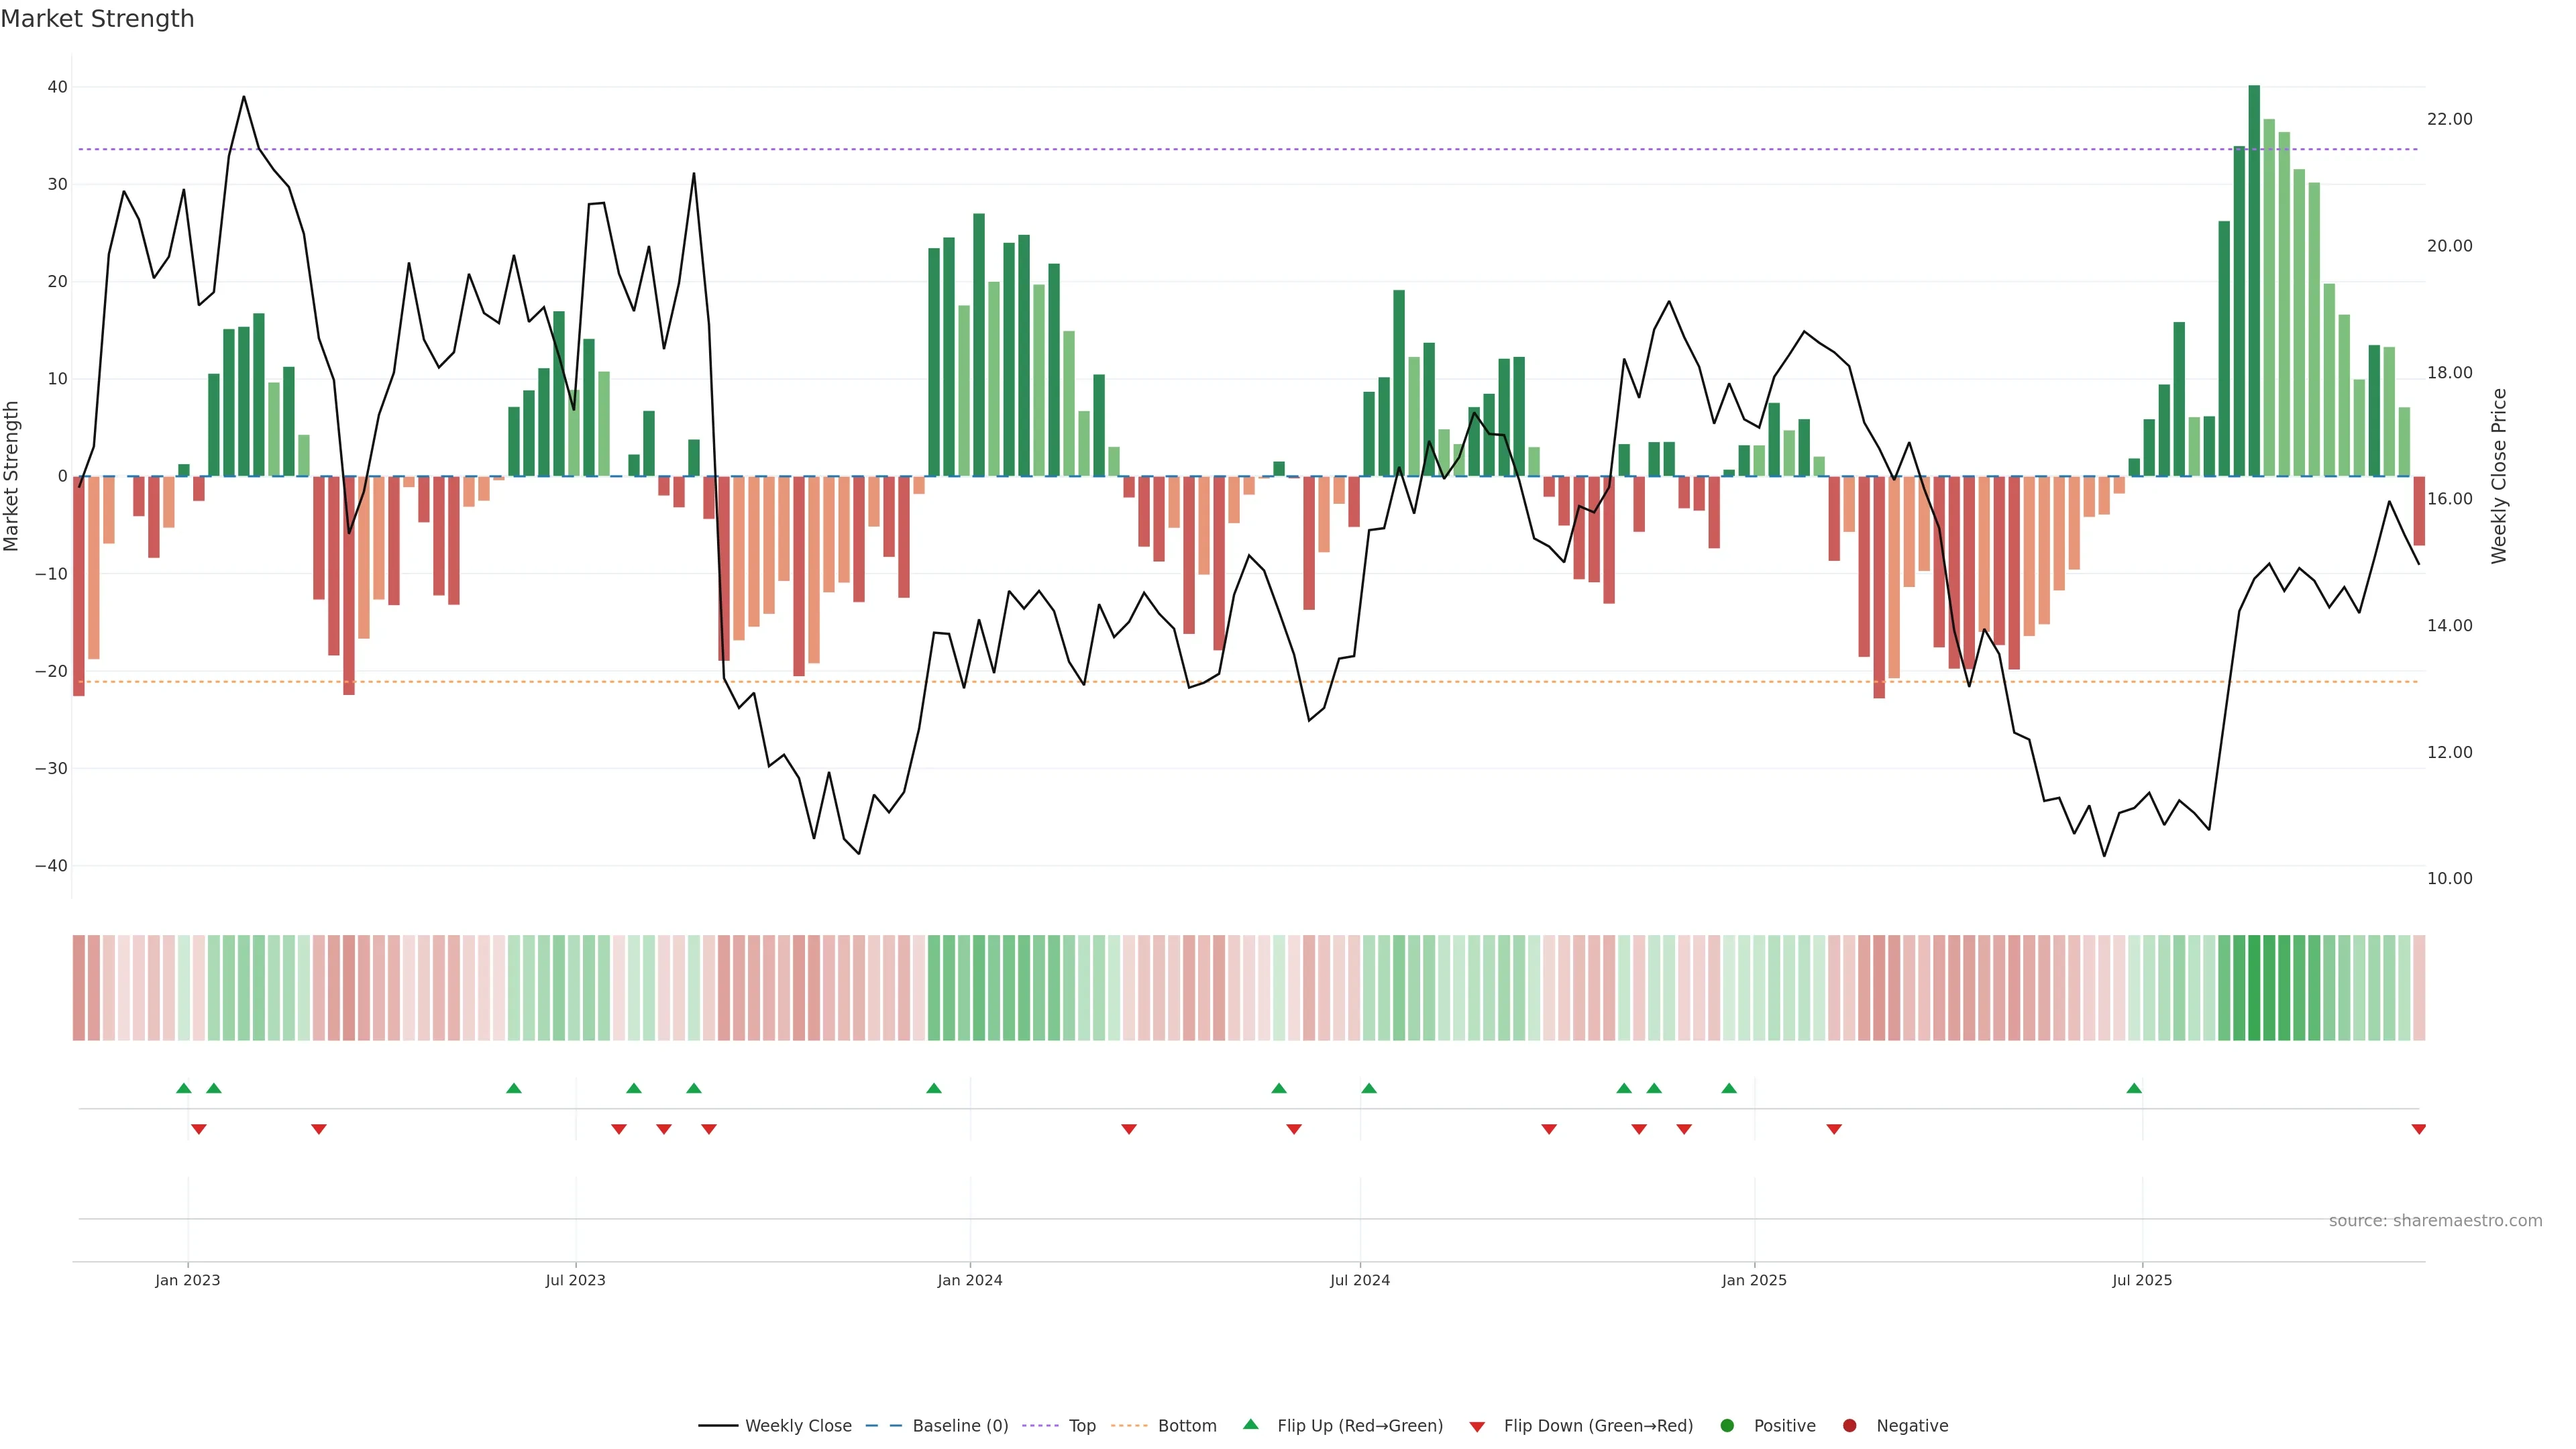Click the Flip Up green triangle legend icon
Image resolution: width=2576 pixels, height=1449 pixels.
click(x=1250, y=1425)
